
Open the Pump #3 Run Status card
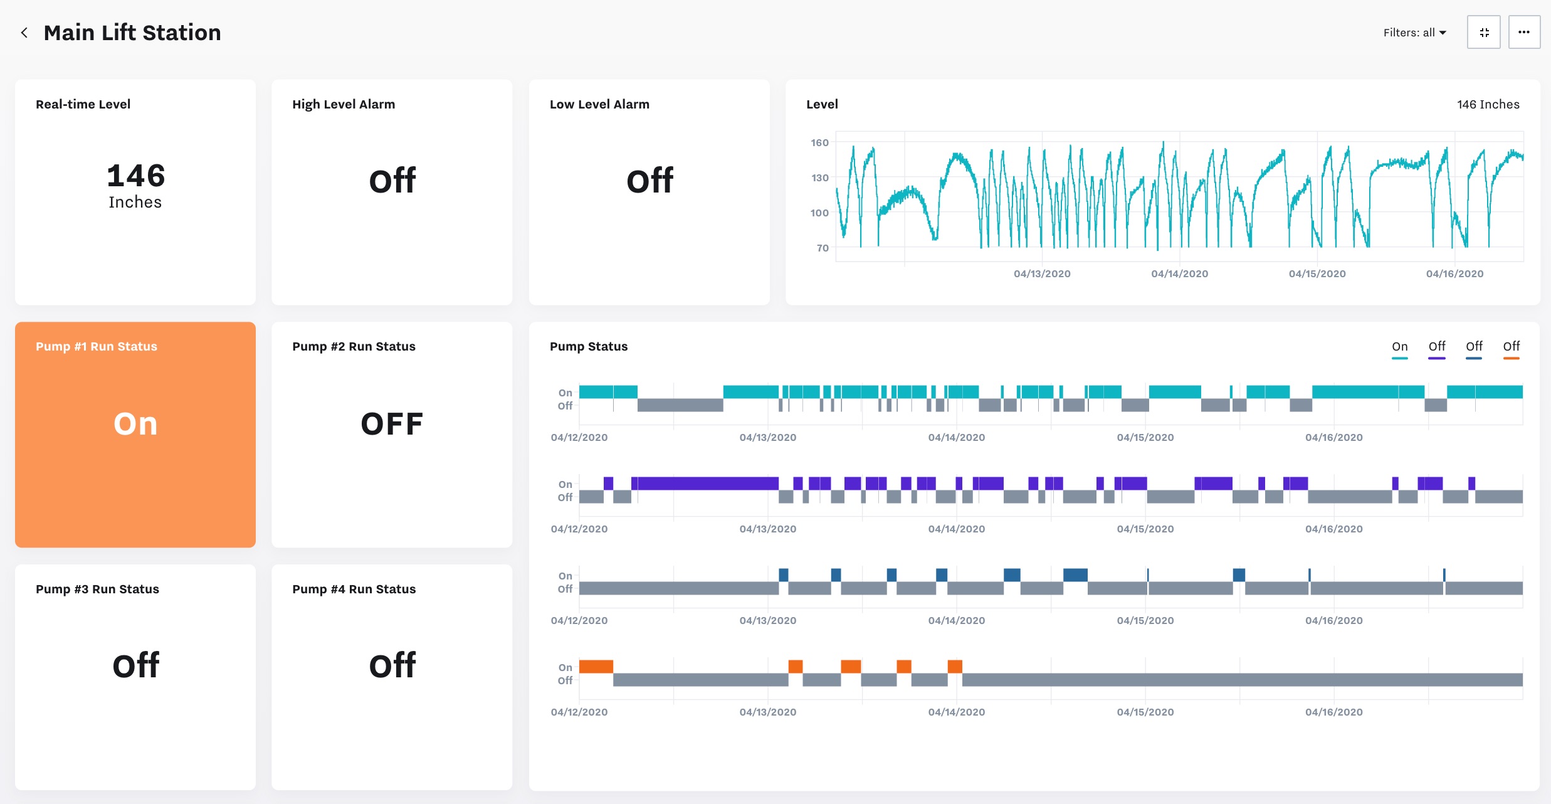[135, 677]
